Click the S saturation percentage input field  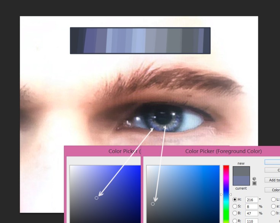tap(251, 207)
